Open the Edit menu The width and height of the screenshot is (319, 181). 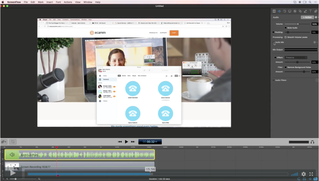tap(33, 2)
